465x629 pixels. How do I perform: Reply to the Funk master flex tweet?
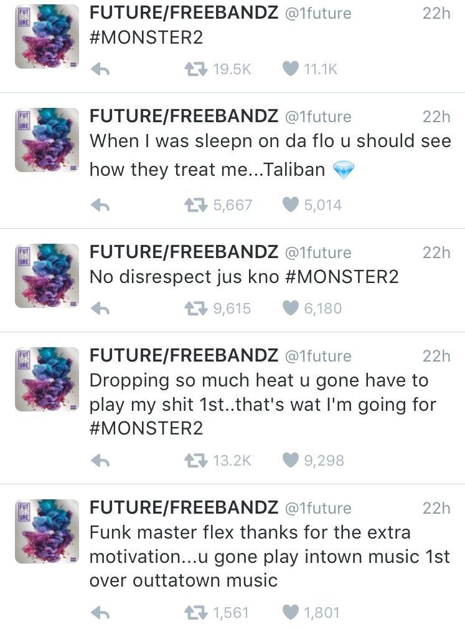click(100, 613)
